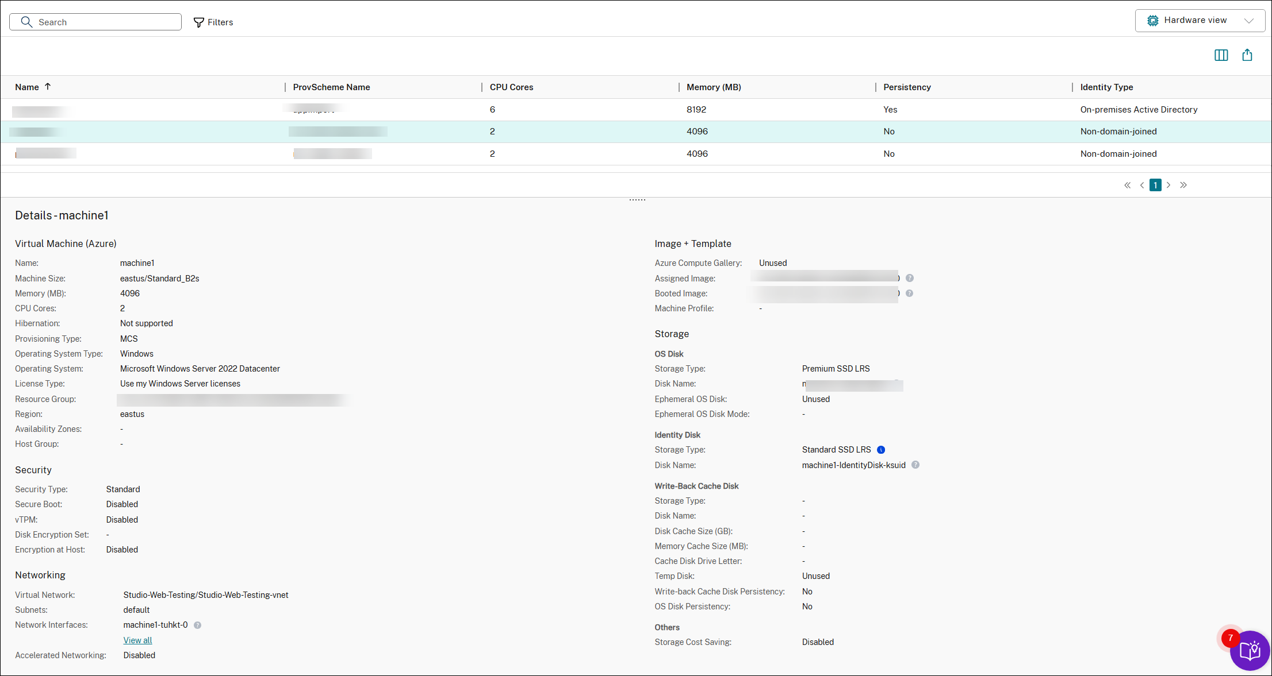Click help icon next to Booted Image
Screen dimensions: 1272x676
[909, 293]
